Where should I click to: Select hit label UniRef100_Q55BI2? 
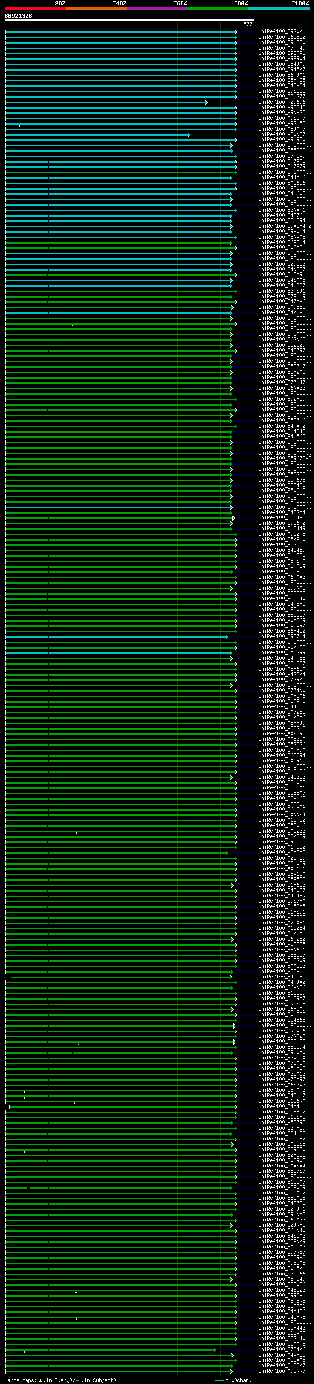point(282,150)
